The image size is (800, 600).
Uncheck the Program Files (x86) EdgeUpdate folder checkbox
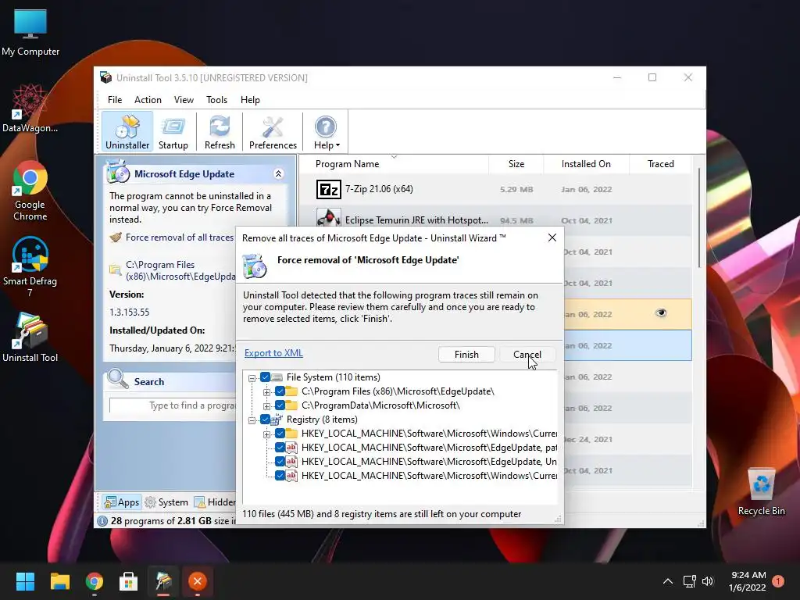(x=280, y=391)
